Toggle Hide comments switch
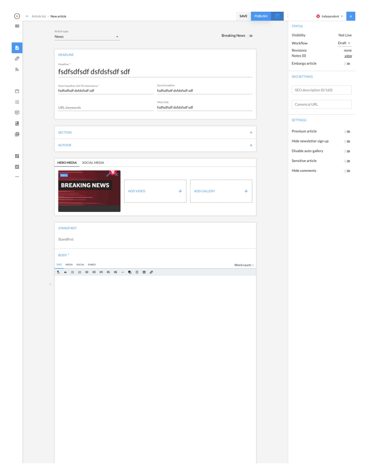367x475 pixels. 347,171
